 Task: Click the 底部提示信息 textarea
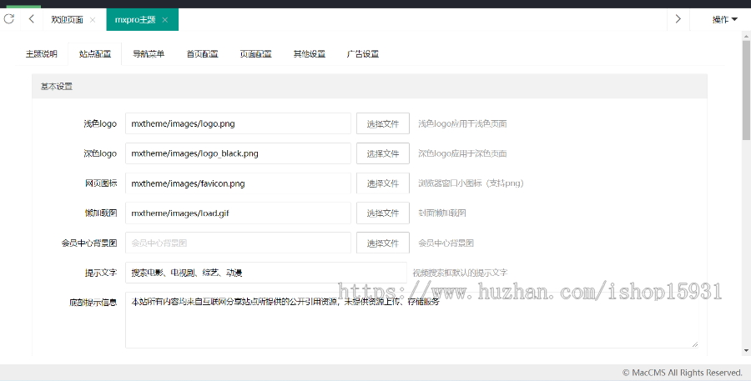point(412,320)
